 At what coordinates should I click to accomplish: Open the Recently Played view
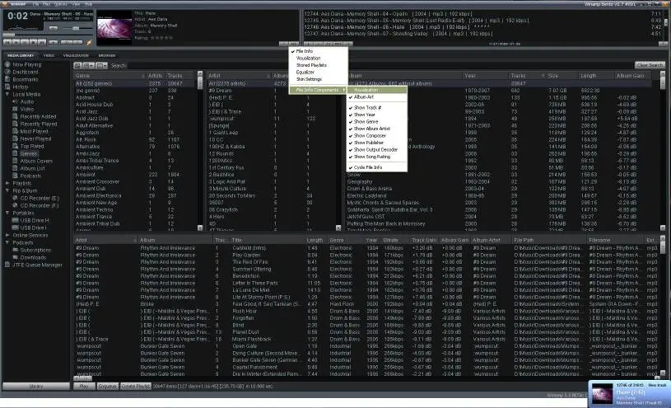[39, 124]
